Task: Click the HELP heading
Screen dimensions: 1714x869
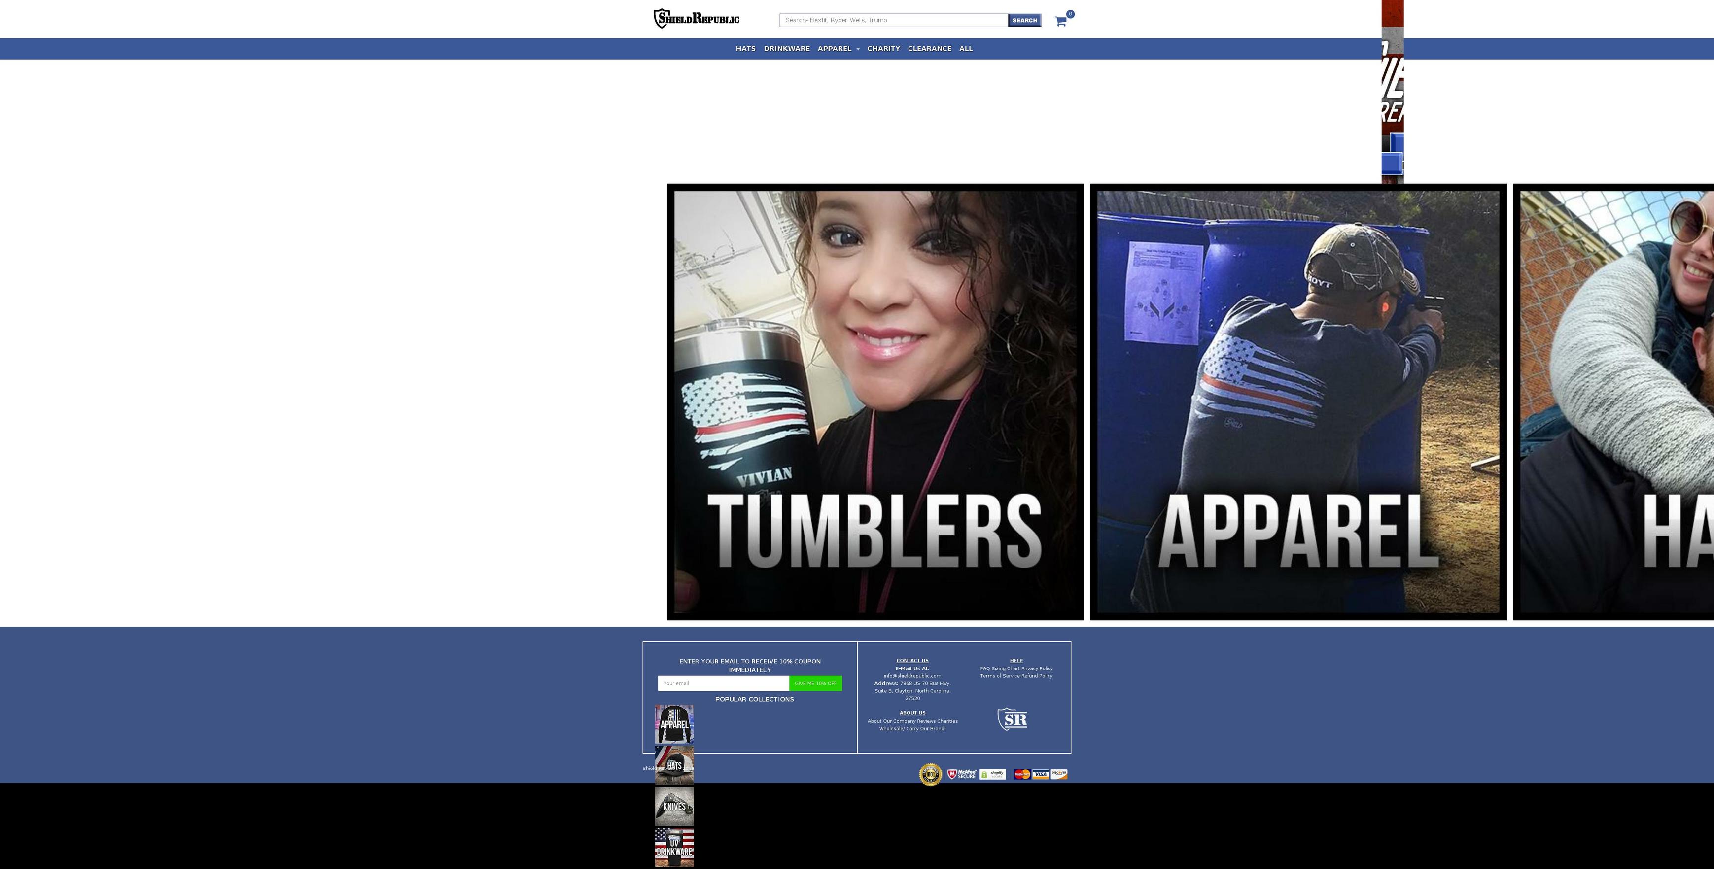Action: coord(1016,661)
